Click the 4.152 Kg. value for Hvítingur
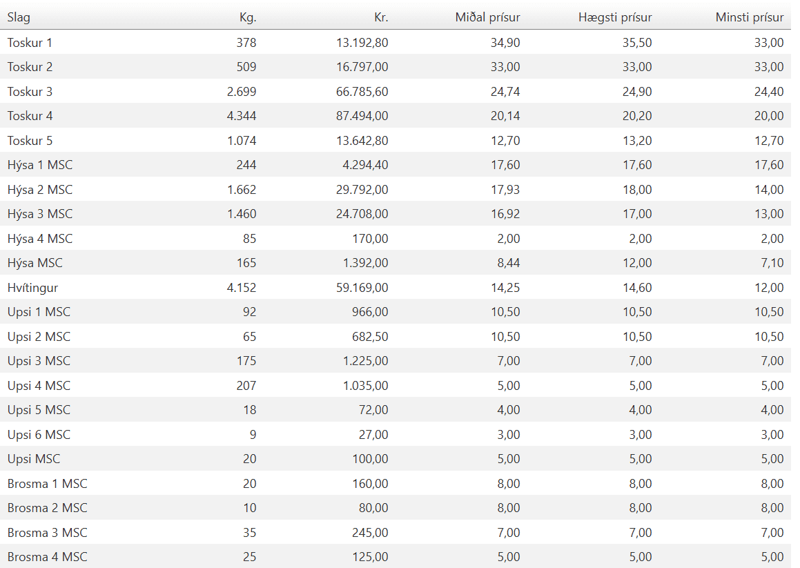This screenshot has width=800, height=568. 241,288
